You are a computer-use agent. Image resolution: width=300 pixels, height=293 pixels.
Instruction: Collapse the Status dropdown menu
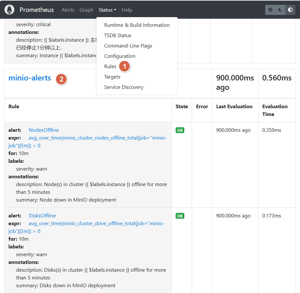point(107,10)
